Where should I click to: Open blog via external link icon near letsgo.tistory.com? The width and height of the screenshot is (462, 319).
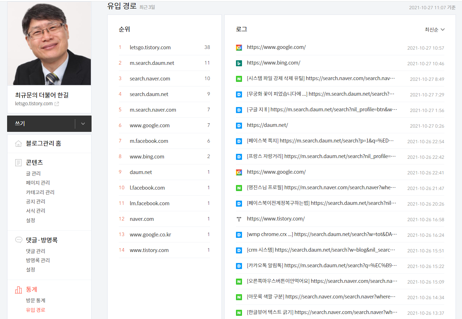(x=57, y=104)
